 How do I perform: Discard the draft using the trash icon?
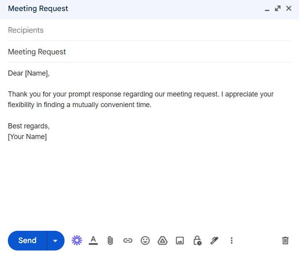point(285,241)
